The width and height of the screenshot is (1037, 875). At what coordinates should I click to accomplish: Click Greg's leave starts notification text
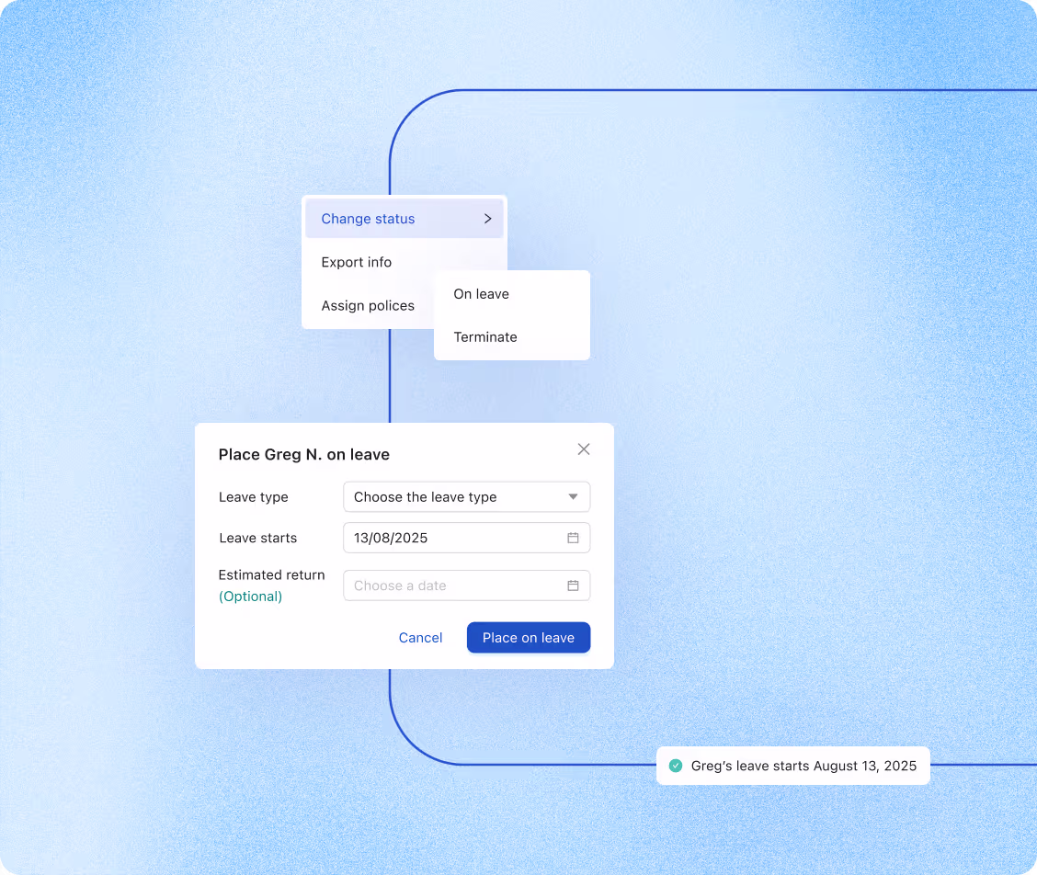[x=803, y=766]
